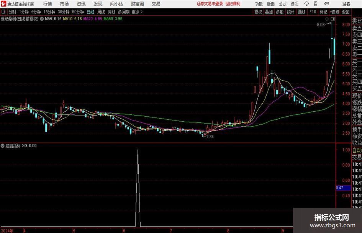Open the F10 company info button
The height and width of the screenshot is (233, 362).
click(x=313, y=12)
